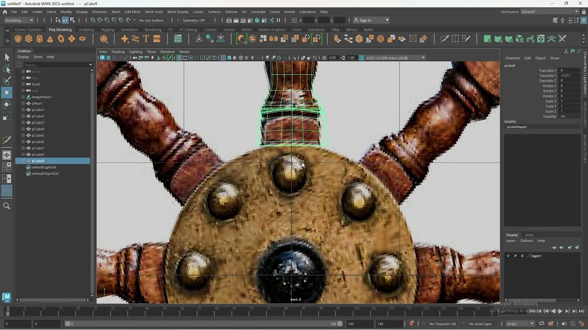Toggle select by component type mode
588x330 pixels.
[x=72, y=20]
